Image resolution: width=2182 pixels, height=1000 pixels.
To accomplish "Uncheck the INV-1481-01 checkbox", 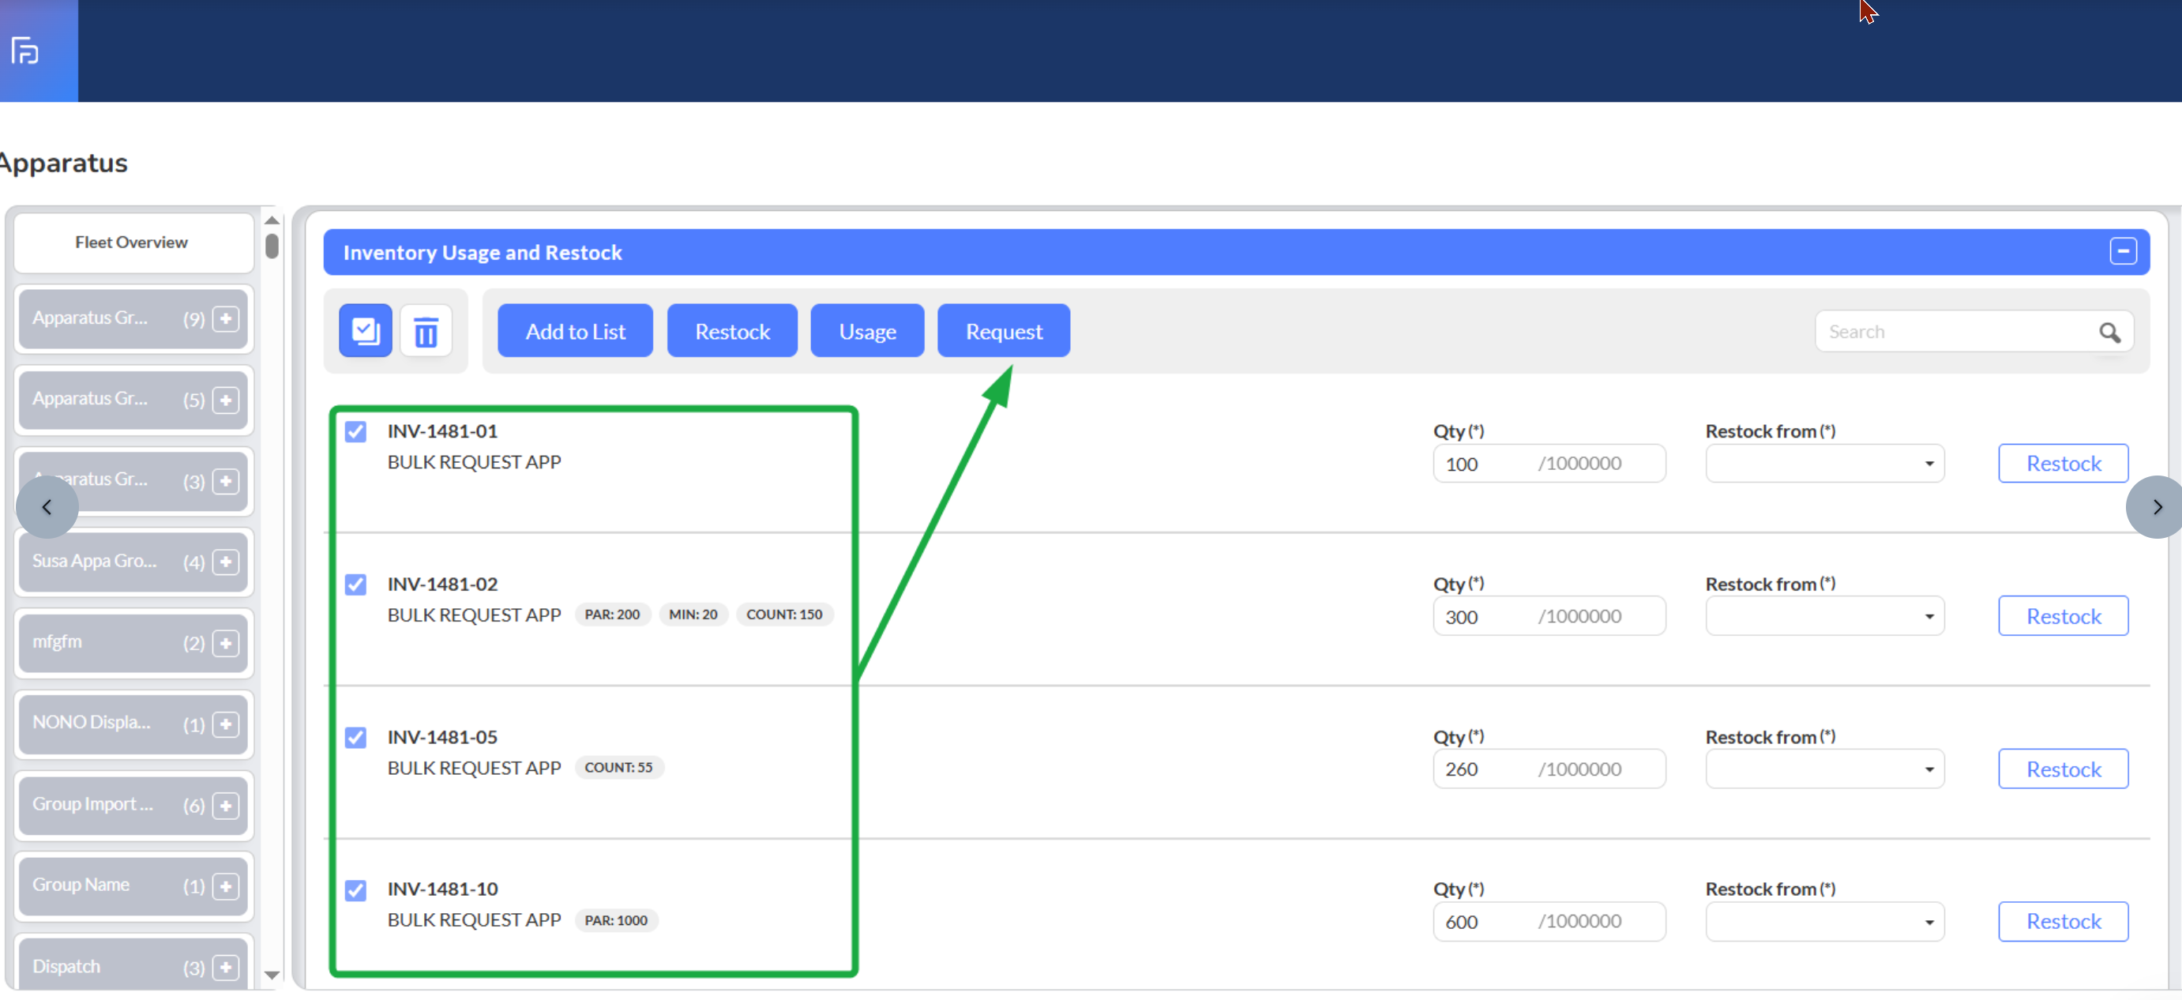I will coord(355,431).
